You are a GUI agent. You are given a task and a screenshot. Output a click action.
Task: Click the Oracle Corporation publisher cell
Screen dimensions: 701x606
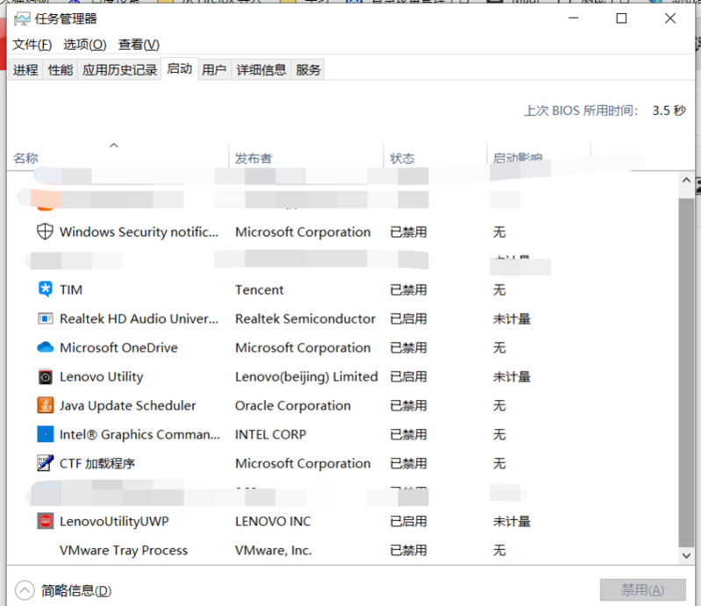pyautogui.click(x=293, y=406)
